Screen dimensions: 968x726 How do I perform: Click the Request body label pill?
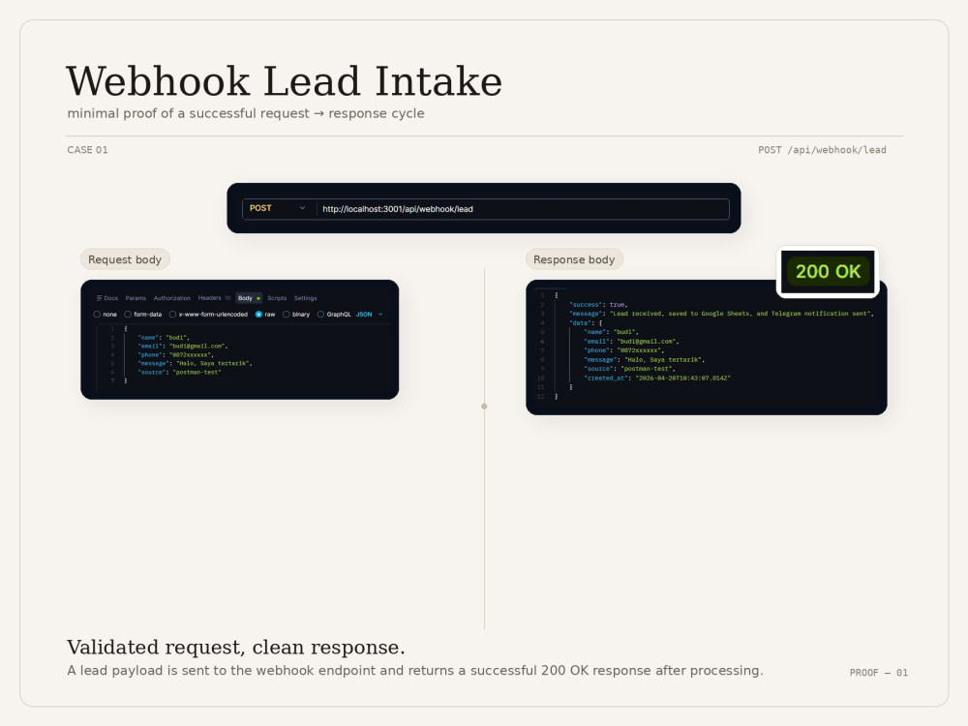[125, 259]
